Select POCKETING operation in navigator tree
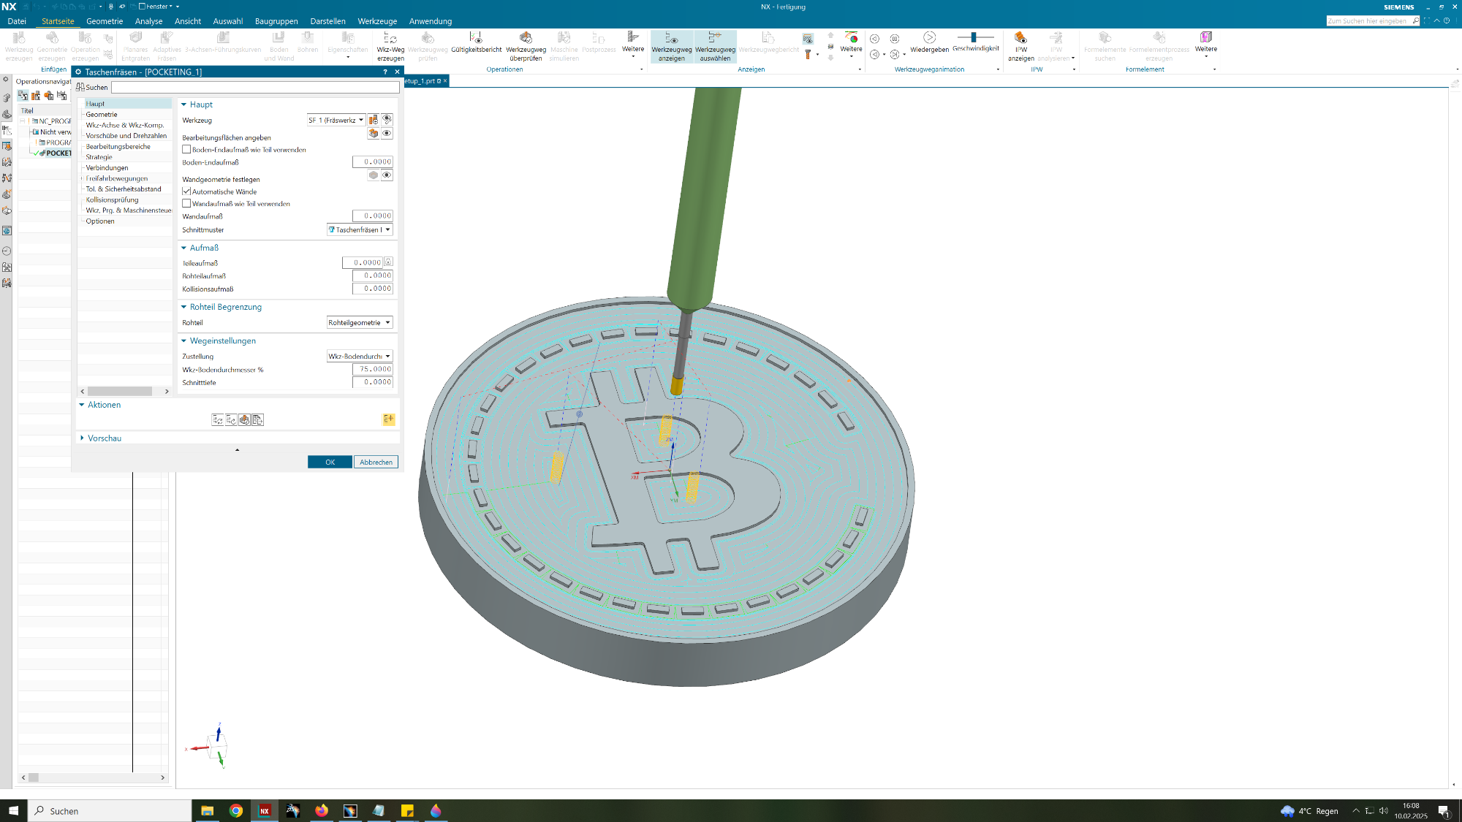Screen dimensions: 1462x822 [x=58, y=153]
